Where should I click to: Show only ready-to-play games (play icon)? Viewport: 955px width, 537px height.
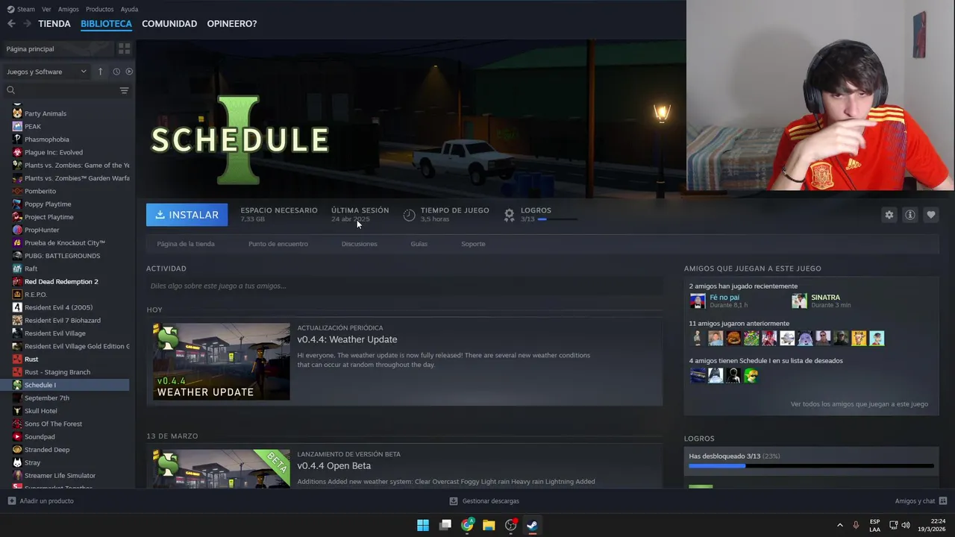(x=129, y=72)
